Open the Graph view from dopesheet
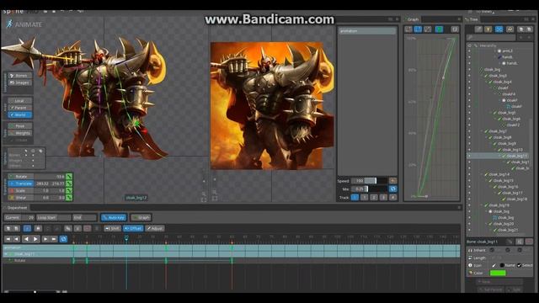 click(141, 217)
